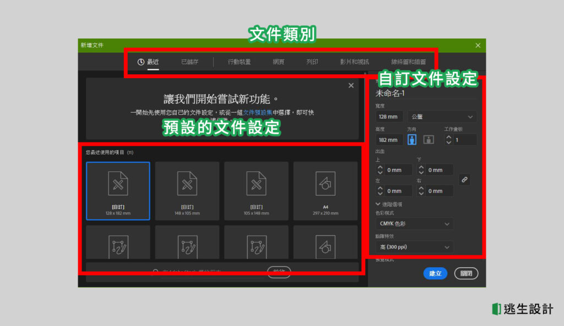
Task: Click the chain icon to link bleed values
Action: (x=464, y=180)
